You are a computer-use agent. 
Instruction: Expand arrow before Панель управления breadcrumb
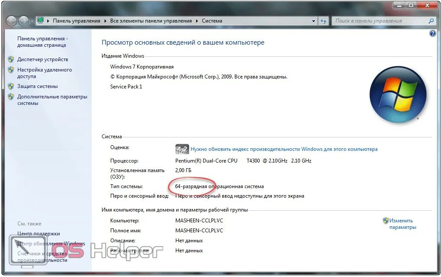pyautogui.click(x=48, y=21)
